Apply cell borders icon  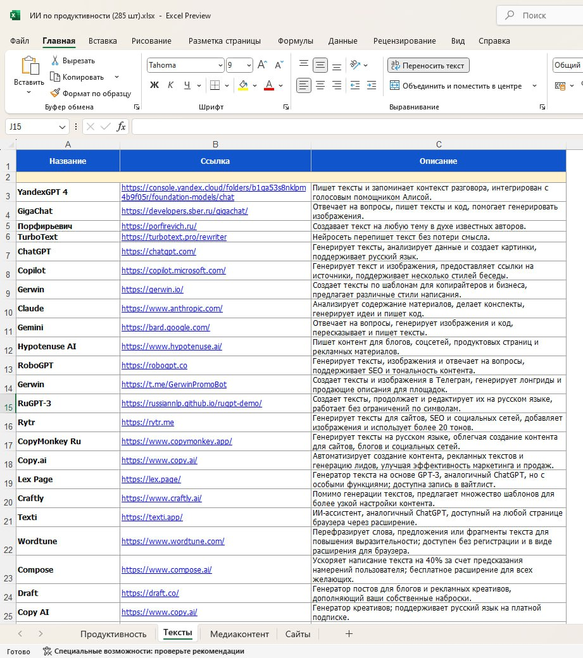pyautogui.click(x=215, y=85)
